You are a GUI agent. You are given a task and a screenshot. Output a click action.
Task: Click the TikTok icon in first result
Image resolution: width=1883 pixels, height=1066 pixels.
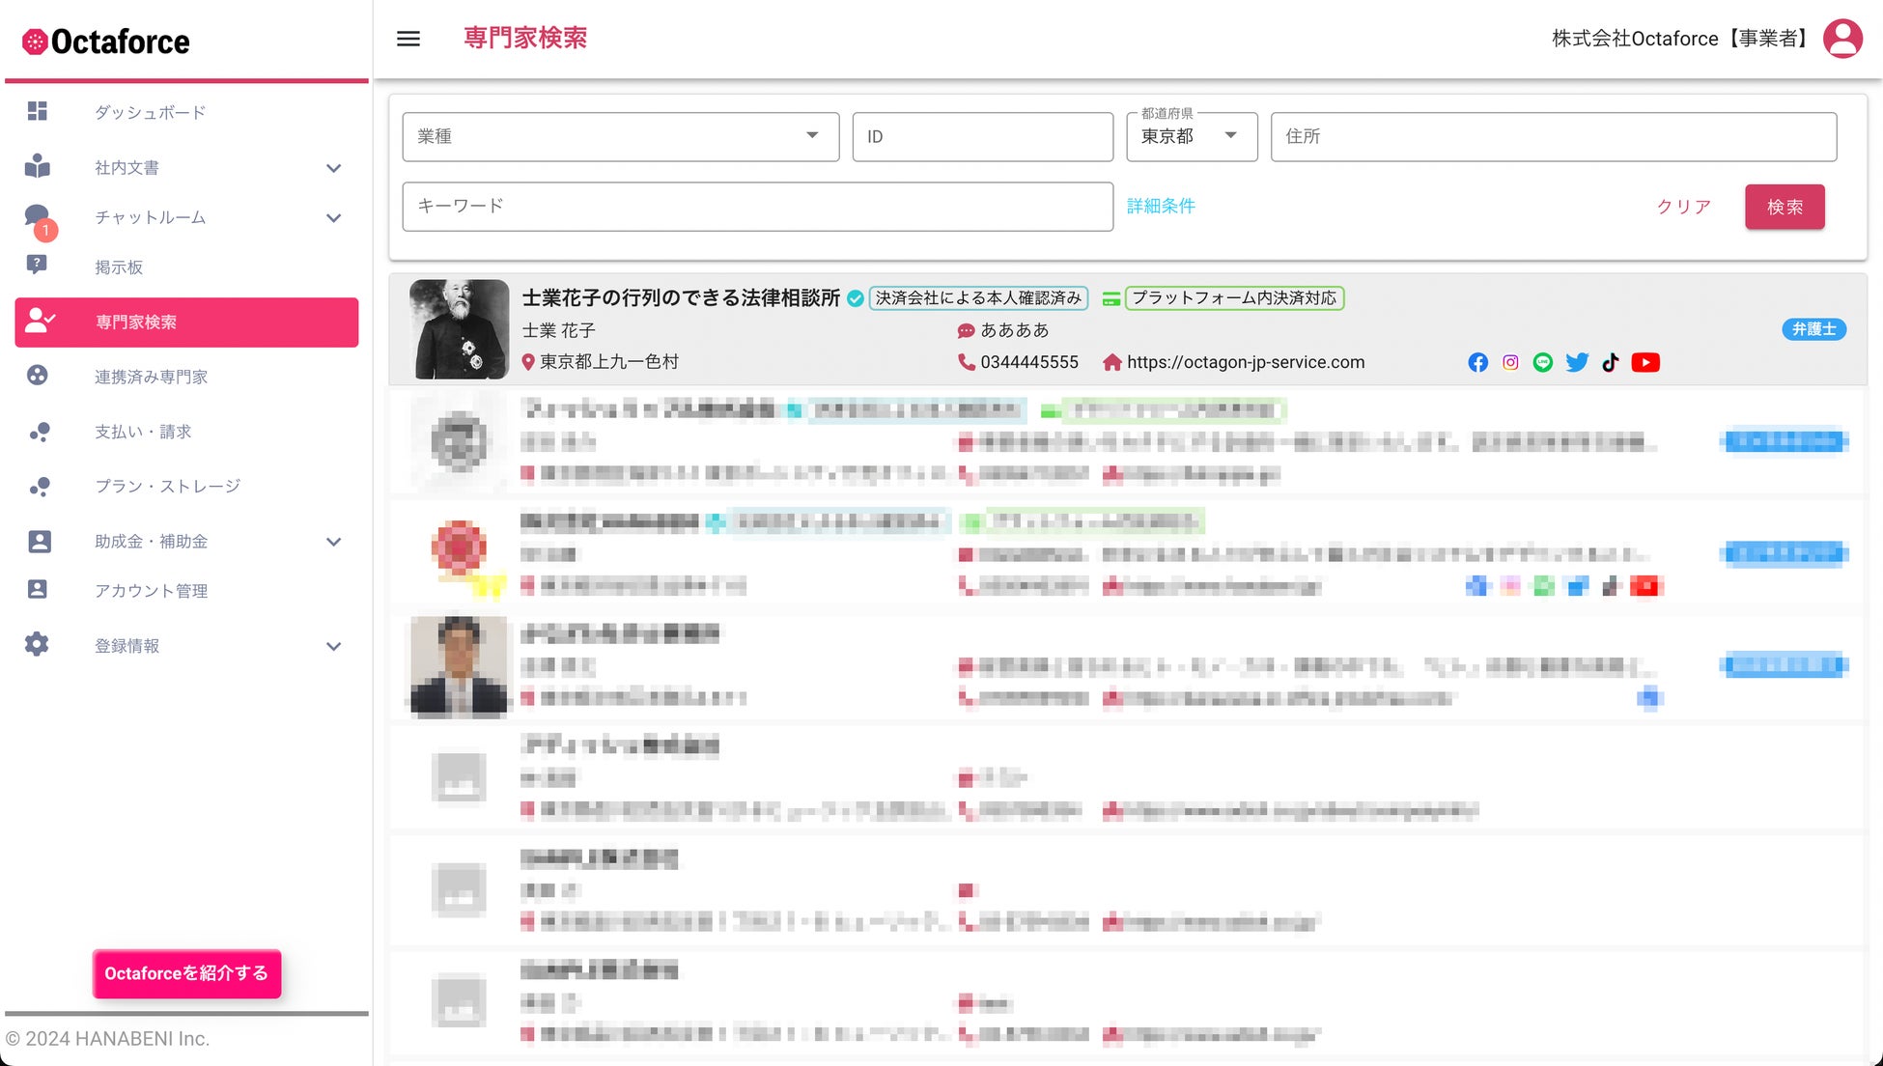coord(1610,362)
